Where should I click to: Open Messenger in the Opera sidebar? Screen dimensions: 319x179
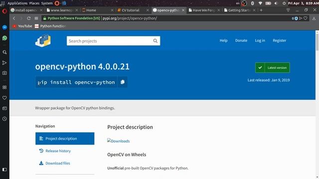click(4, 27)
